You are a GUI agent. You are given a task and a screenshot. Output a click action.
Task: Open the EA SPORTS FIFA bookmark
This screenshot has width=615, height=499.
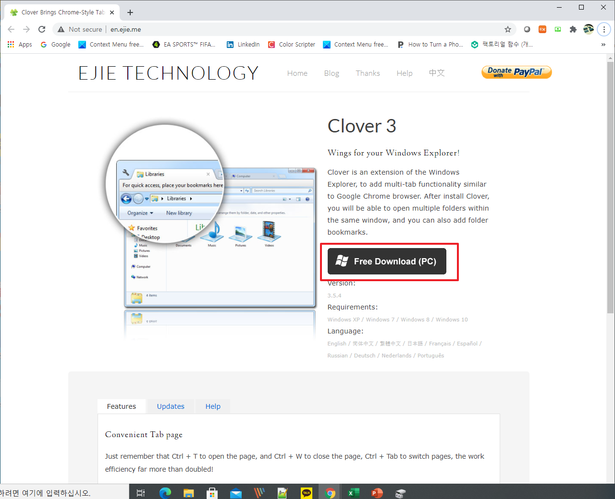pyautogui.click(x=184, y=45)
